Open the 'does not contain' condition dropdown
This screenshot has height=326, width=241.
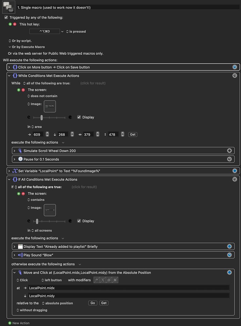click(x=42, y=96)
